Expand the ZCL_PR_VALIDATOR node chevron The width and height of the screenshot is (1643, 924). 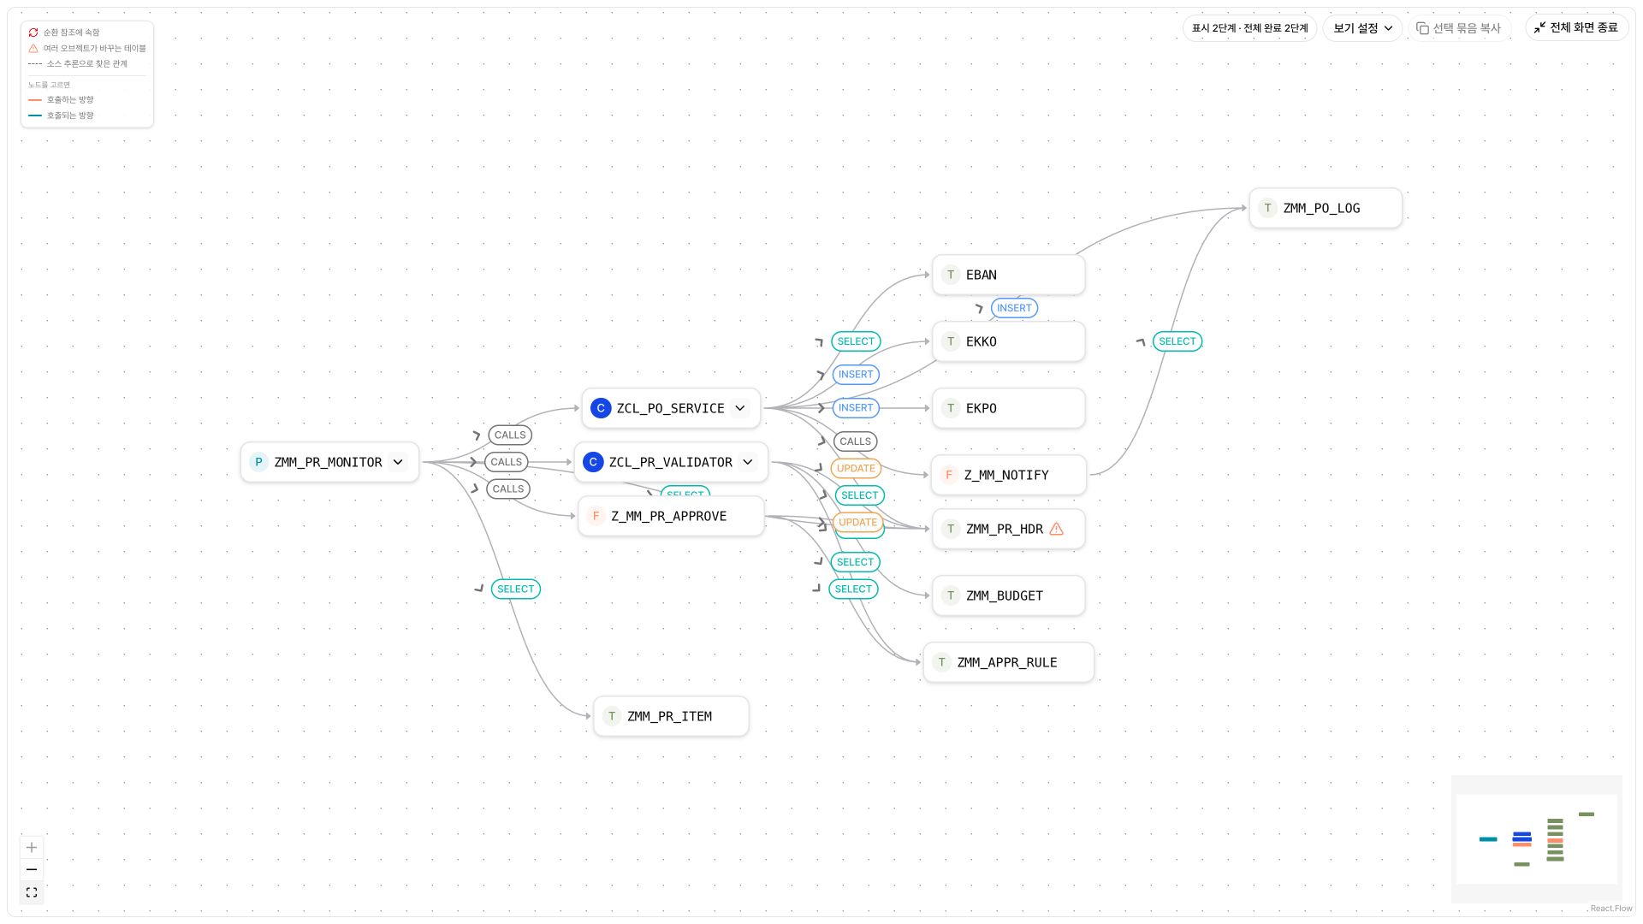[748, 462]
